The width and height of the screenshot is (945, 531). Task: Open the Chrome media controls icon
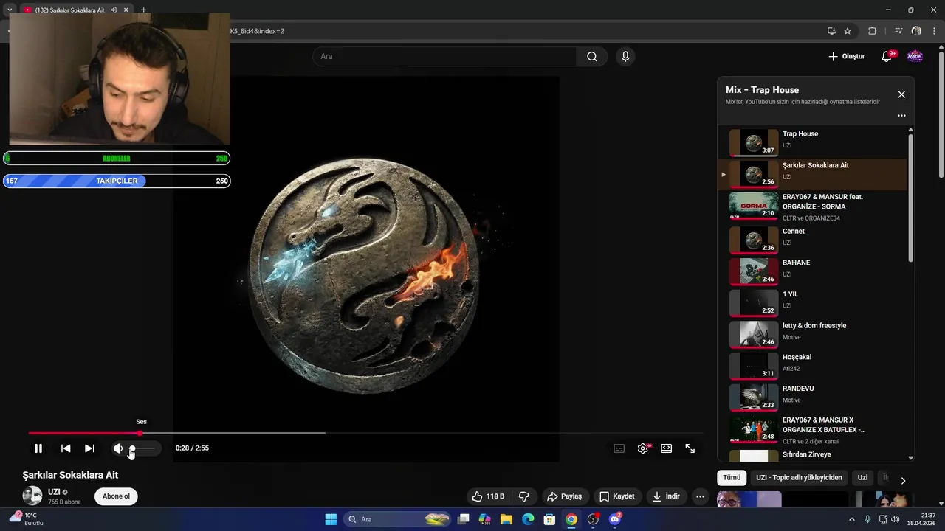898,31
